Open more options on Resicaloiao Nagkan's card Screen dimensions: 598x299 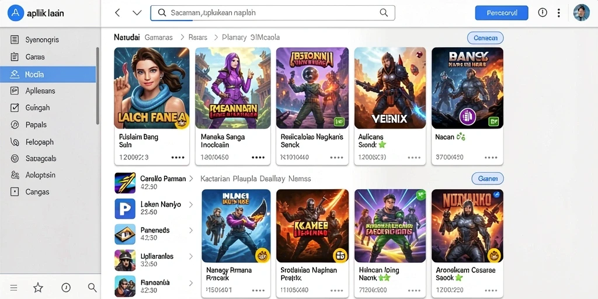337,157
